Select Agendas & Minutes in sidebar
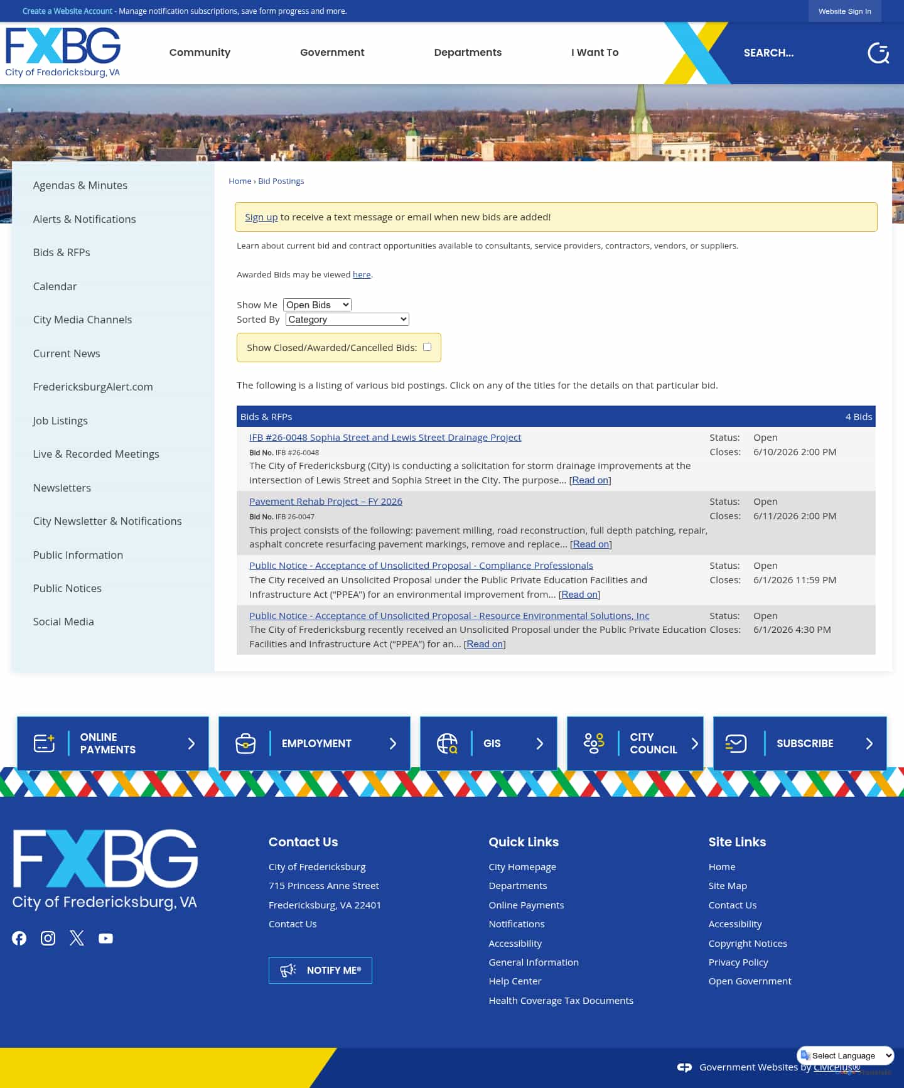The width and height of the screenshot is (904, 1088). (x=80, y=185)
